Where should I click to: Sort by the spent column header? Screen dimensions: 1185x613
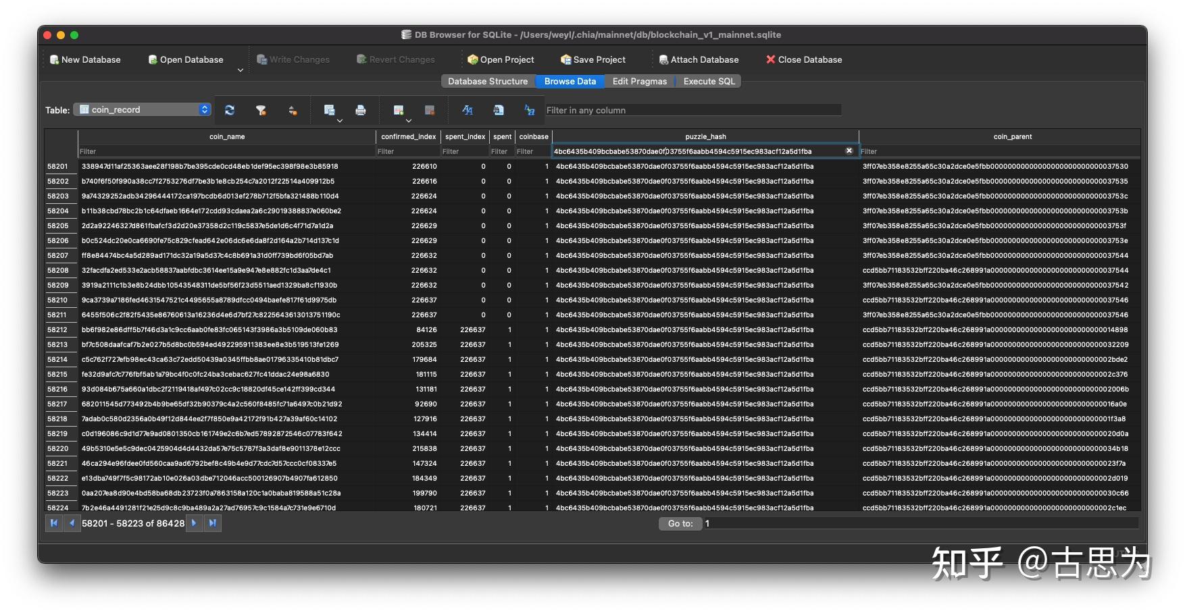[x=502, y=136]
